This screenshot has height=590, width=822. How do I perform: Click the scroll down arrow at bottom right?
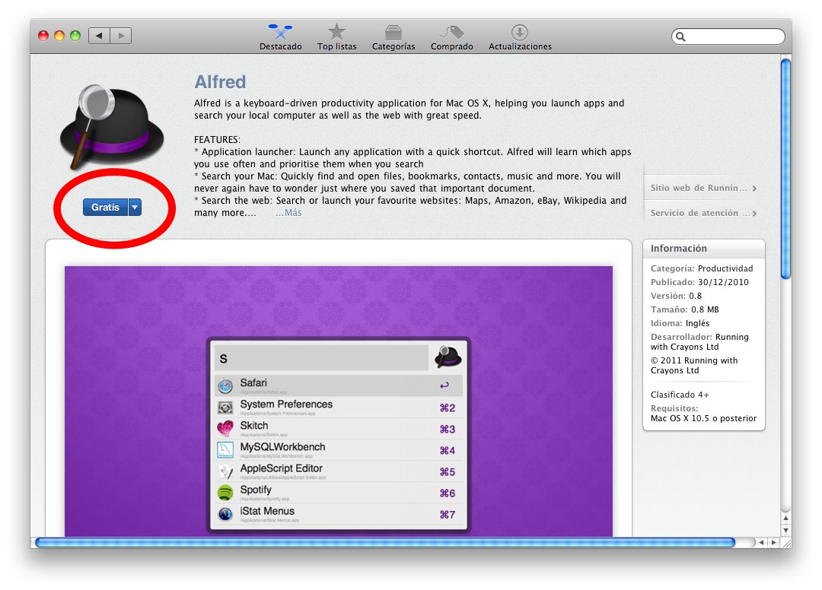(785, 529)
